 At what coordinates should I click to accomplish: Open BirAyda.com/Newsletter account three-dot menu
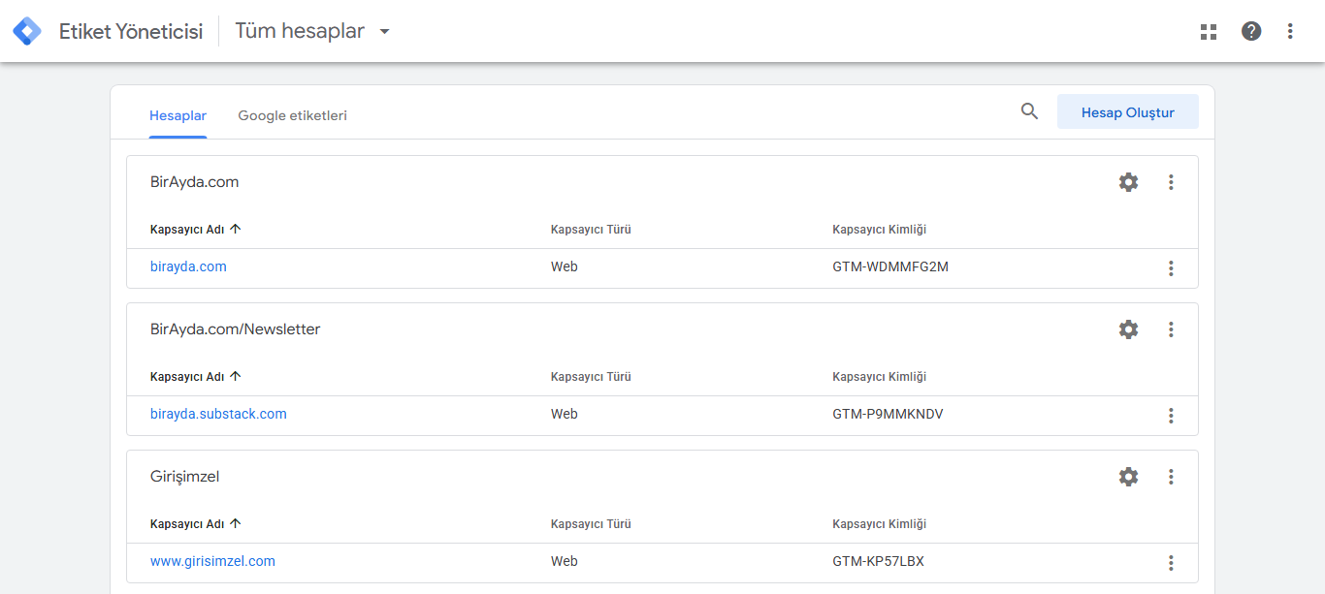(x=1171, y=329)
